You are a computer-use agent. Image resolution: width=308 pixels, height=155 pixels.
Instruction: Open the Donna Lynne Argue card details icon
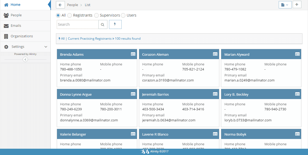pyautogui.click(x=133, y=94)
